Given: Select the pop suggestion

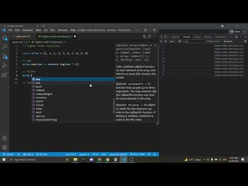Looking at the screenshot, I should click(73, 83).
